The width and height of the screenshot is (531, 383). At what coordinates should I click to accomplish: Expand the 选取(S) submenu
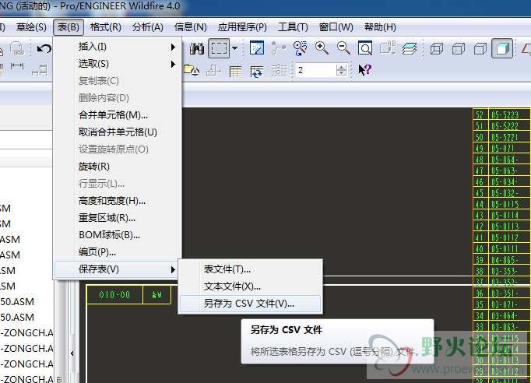click(x=117, y=64)
